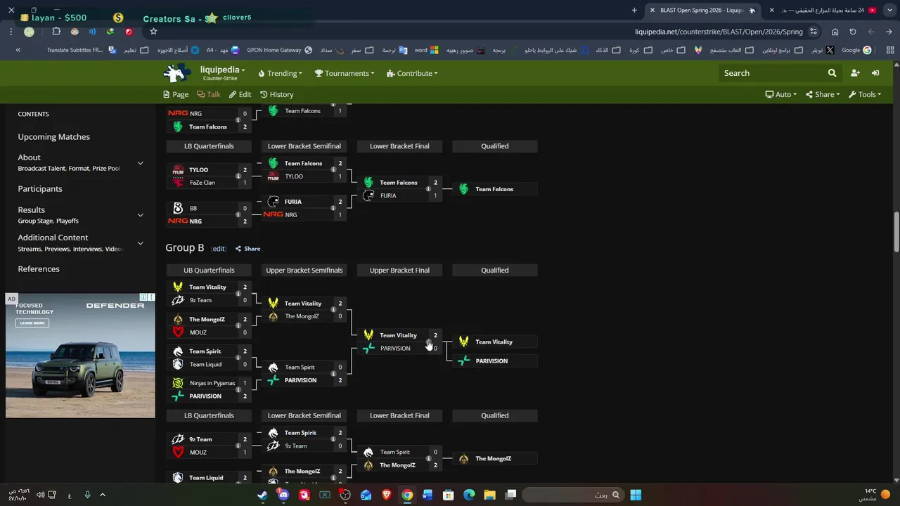This screenshot has width=900, height=506.
Task: Go forward with the browser arrow
Action: [x=871, y=32]
